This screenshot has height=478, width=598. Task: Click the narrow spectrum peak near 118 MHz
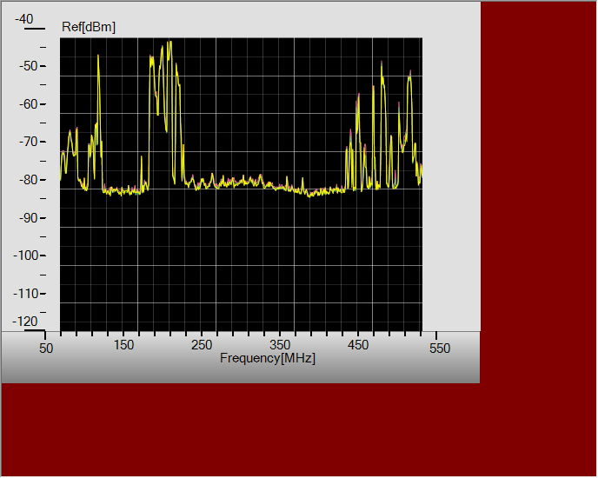[98, 57]
